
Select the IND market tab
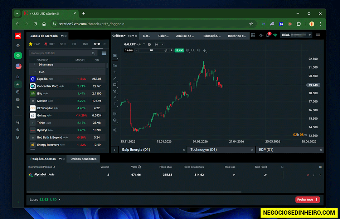(86, 44)
